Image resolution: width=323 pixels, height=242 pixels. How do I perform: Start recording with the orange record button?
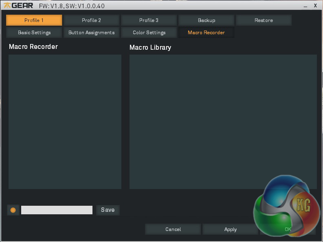coord(13,210)
